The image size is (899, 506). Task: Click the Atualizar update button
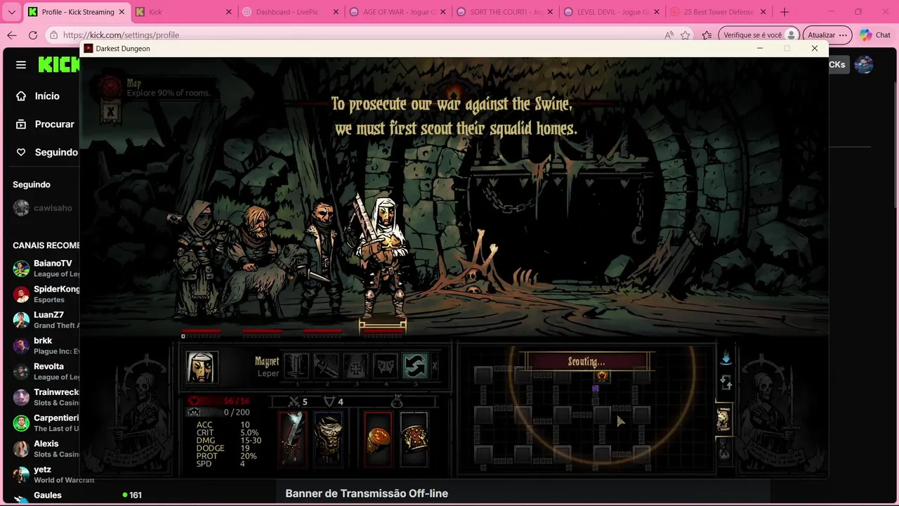coord(827,35)
